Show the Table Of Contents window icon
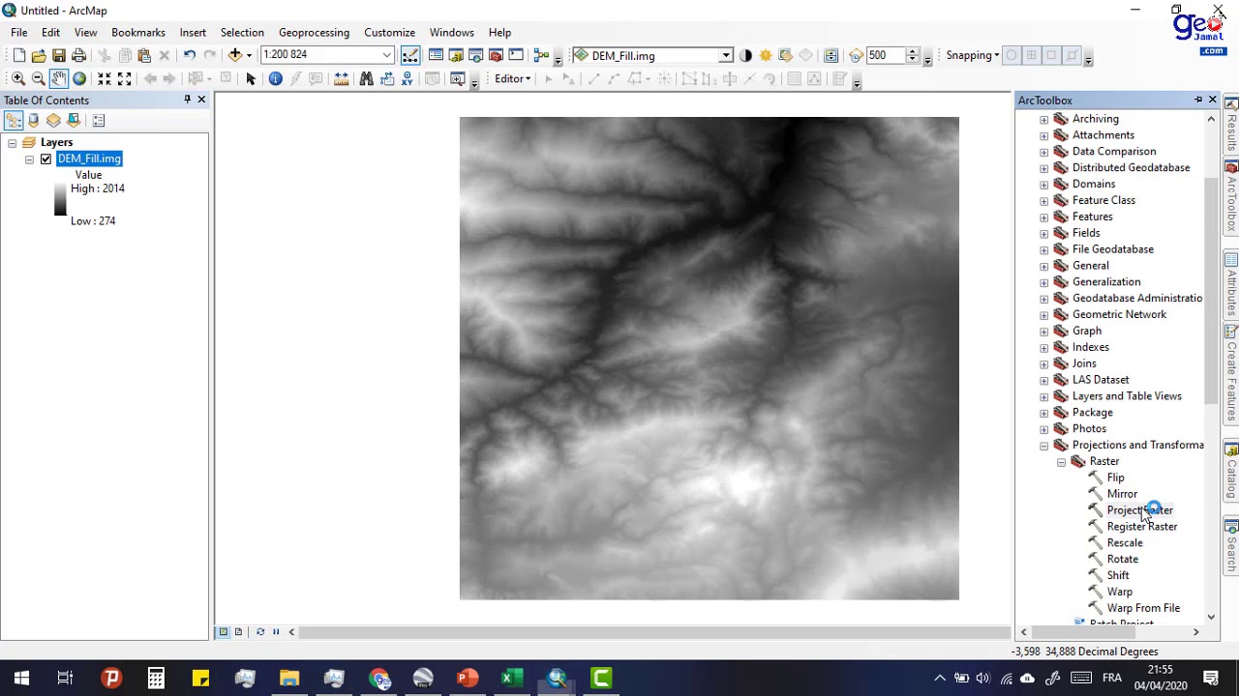The height and width of the screenshot is (696, 1239). pyautogui.click(x=436, y=55)
